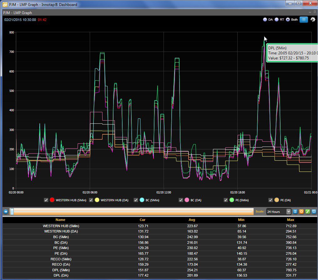Screen dimensions: 318x280
Task: Click the PJM - LMP Graph panel title
Action: coord(18,12)
